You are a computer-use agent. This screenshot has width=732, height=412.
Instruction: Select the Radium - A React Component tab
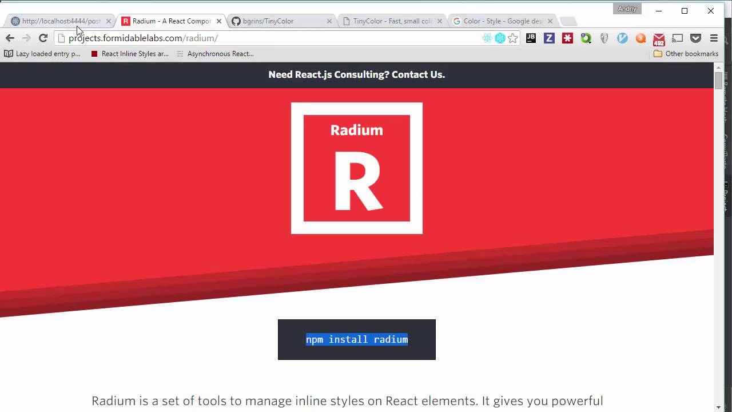tap(172, 21)
